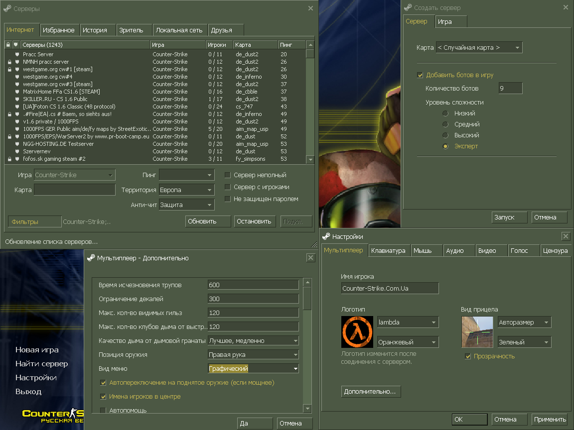Viewport: 574px width, 430px height.
Task: Open the Локальная сеть tab
Action: tap(179, 30)
